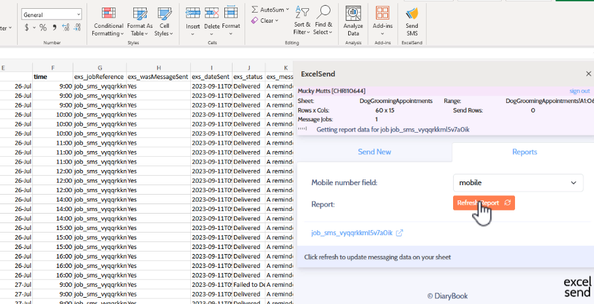594x304 pixels.
Task: Click the Analyze Data button
Action: tap(353, 21)
